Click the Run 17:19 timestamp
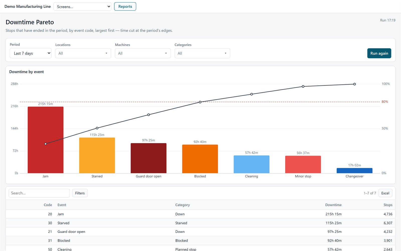401x251 pixels. pos(388,20)
